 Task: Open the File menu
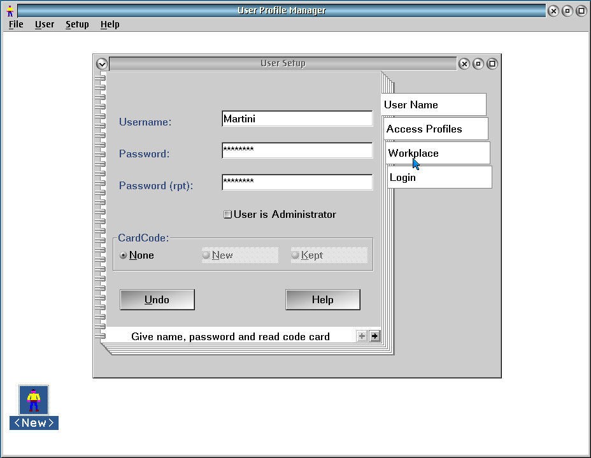16,24
